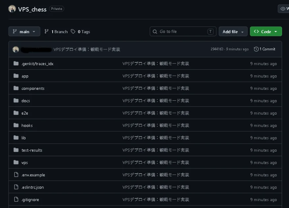
Task: Click the folder icon beside app
Action: coord(16,76)
